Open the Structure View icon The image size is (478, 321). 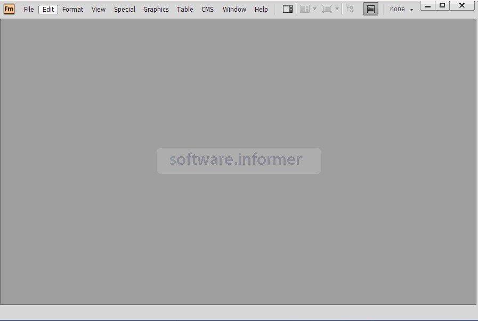349,9
